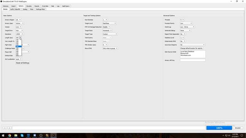Open the Generate Debug dropdown
The image size is (246, 138).
(x=185, y=31)
